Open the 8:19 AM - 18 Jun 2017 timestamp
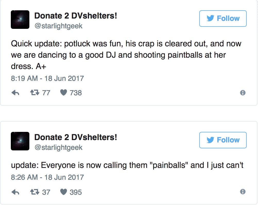 [47, 78]
